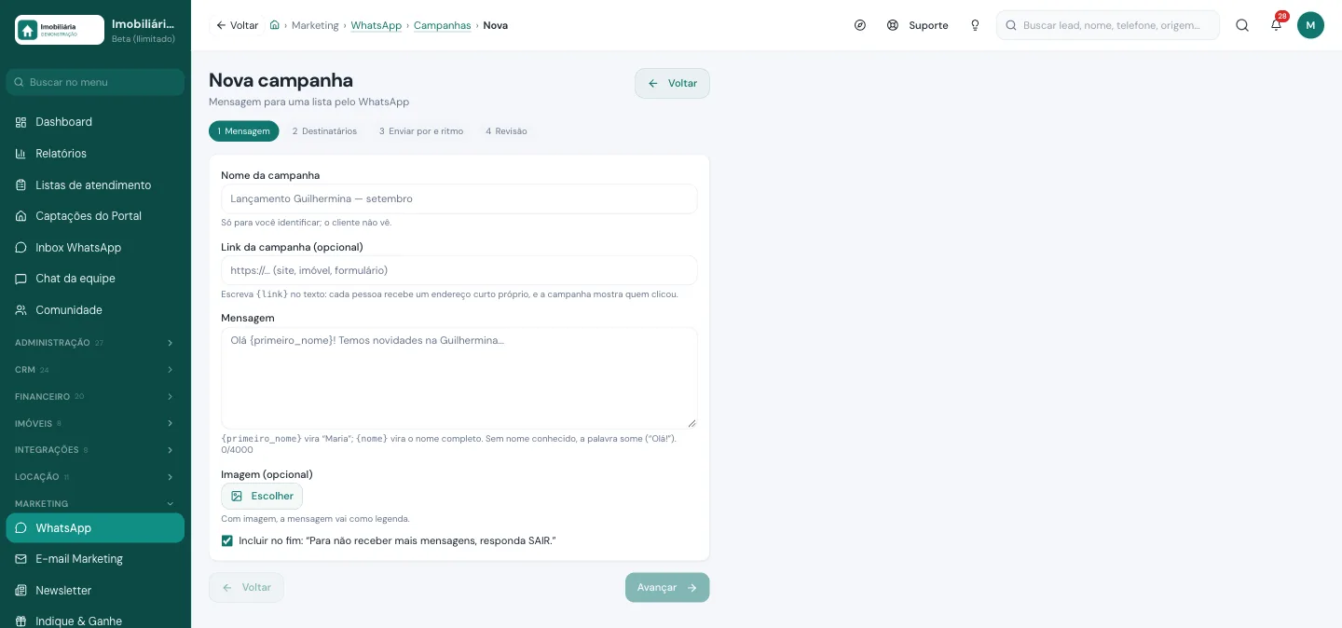This screenshot has width=1342, height=628.
Task: Click the Captações do Portal house icon
Action: [x=21, y=216]
